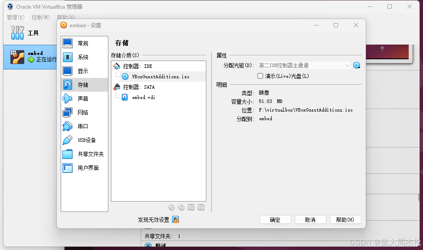This screenshot has height=250, width=423.
Task: Select the 存储 (Storage) settings category
Action: point(85,85)
